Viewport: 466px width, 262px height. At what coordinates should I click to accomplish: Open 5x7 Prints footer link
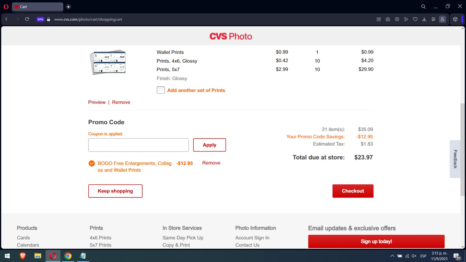(100, 245)
